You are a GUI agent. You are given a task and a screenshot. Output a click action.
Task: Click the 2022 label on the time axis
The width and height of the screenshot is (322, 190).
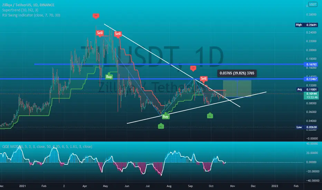[x=275, y=186]
